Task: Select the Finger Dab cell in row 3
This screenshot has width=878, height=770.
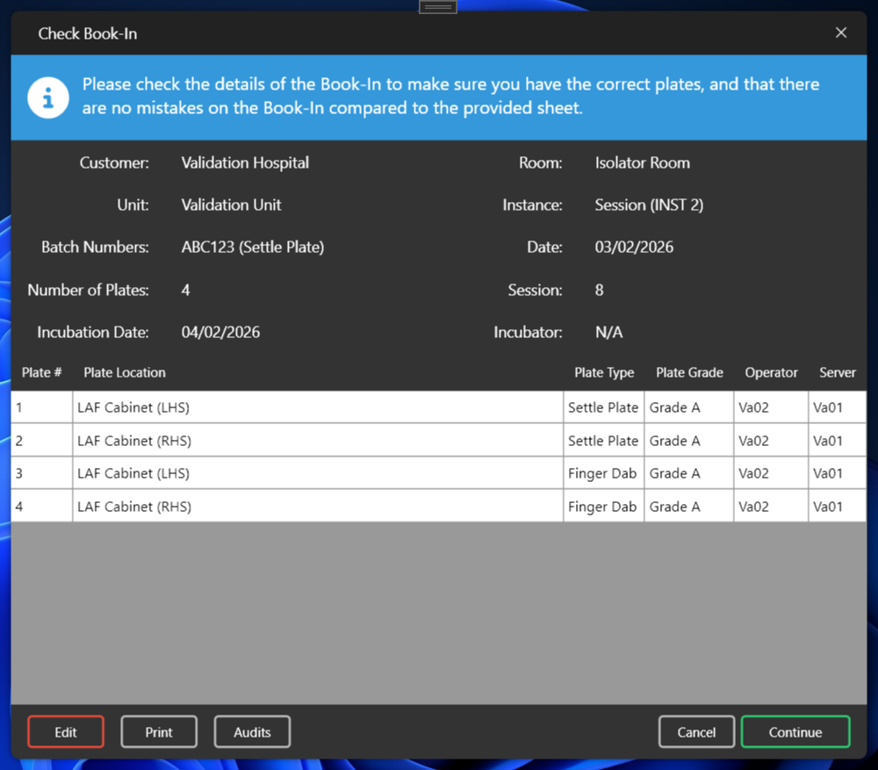Action: point(602,473)
